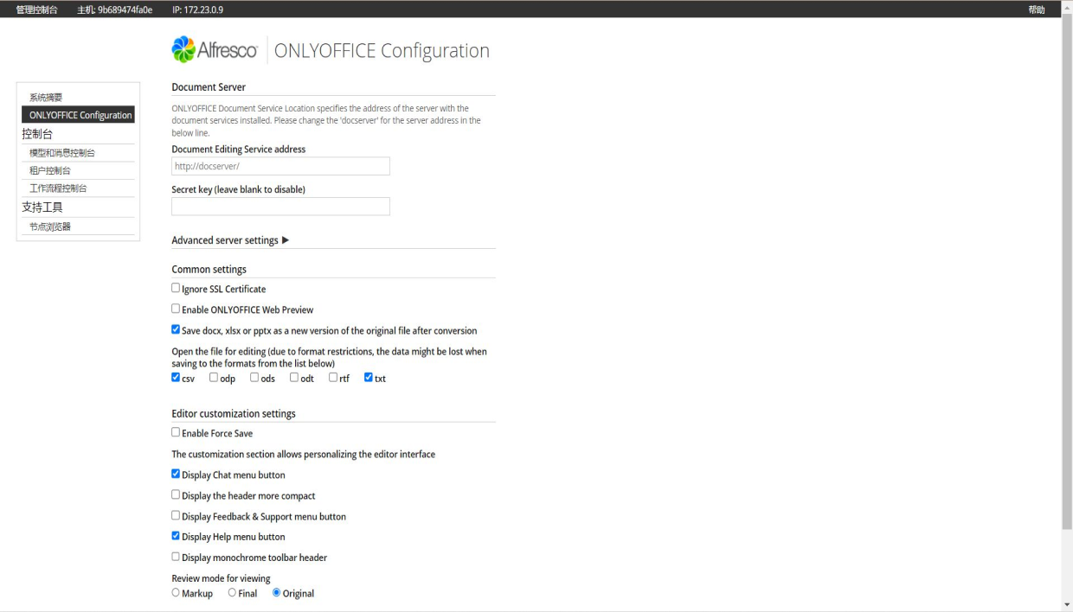
Task: Enable Ignore SSL Certificate
Action: point(175,287)
